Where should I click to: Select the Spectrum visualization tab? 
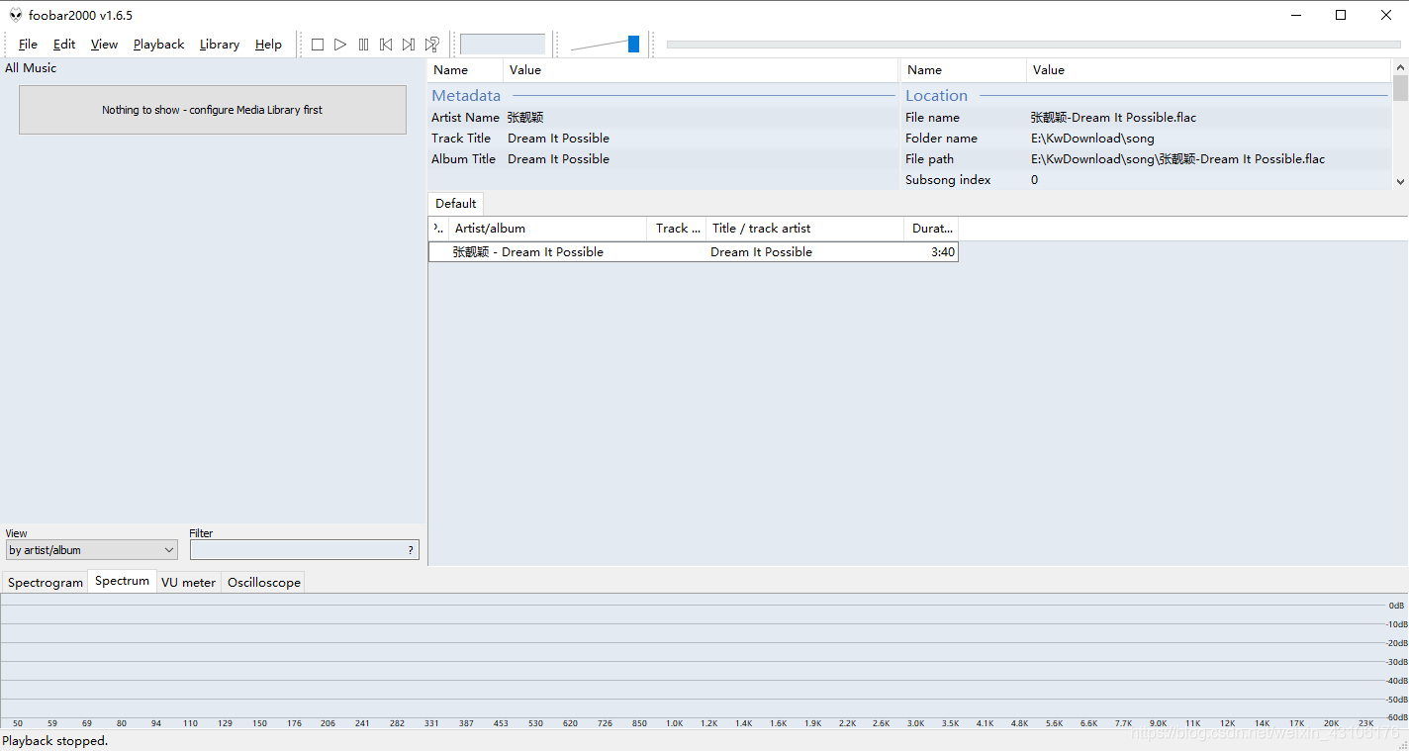coord(123,581)
